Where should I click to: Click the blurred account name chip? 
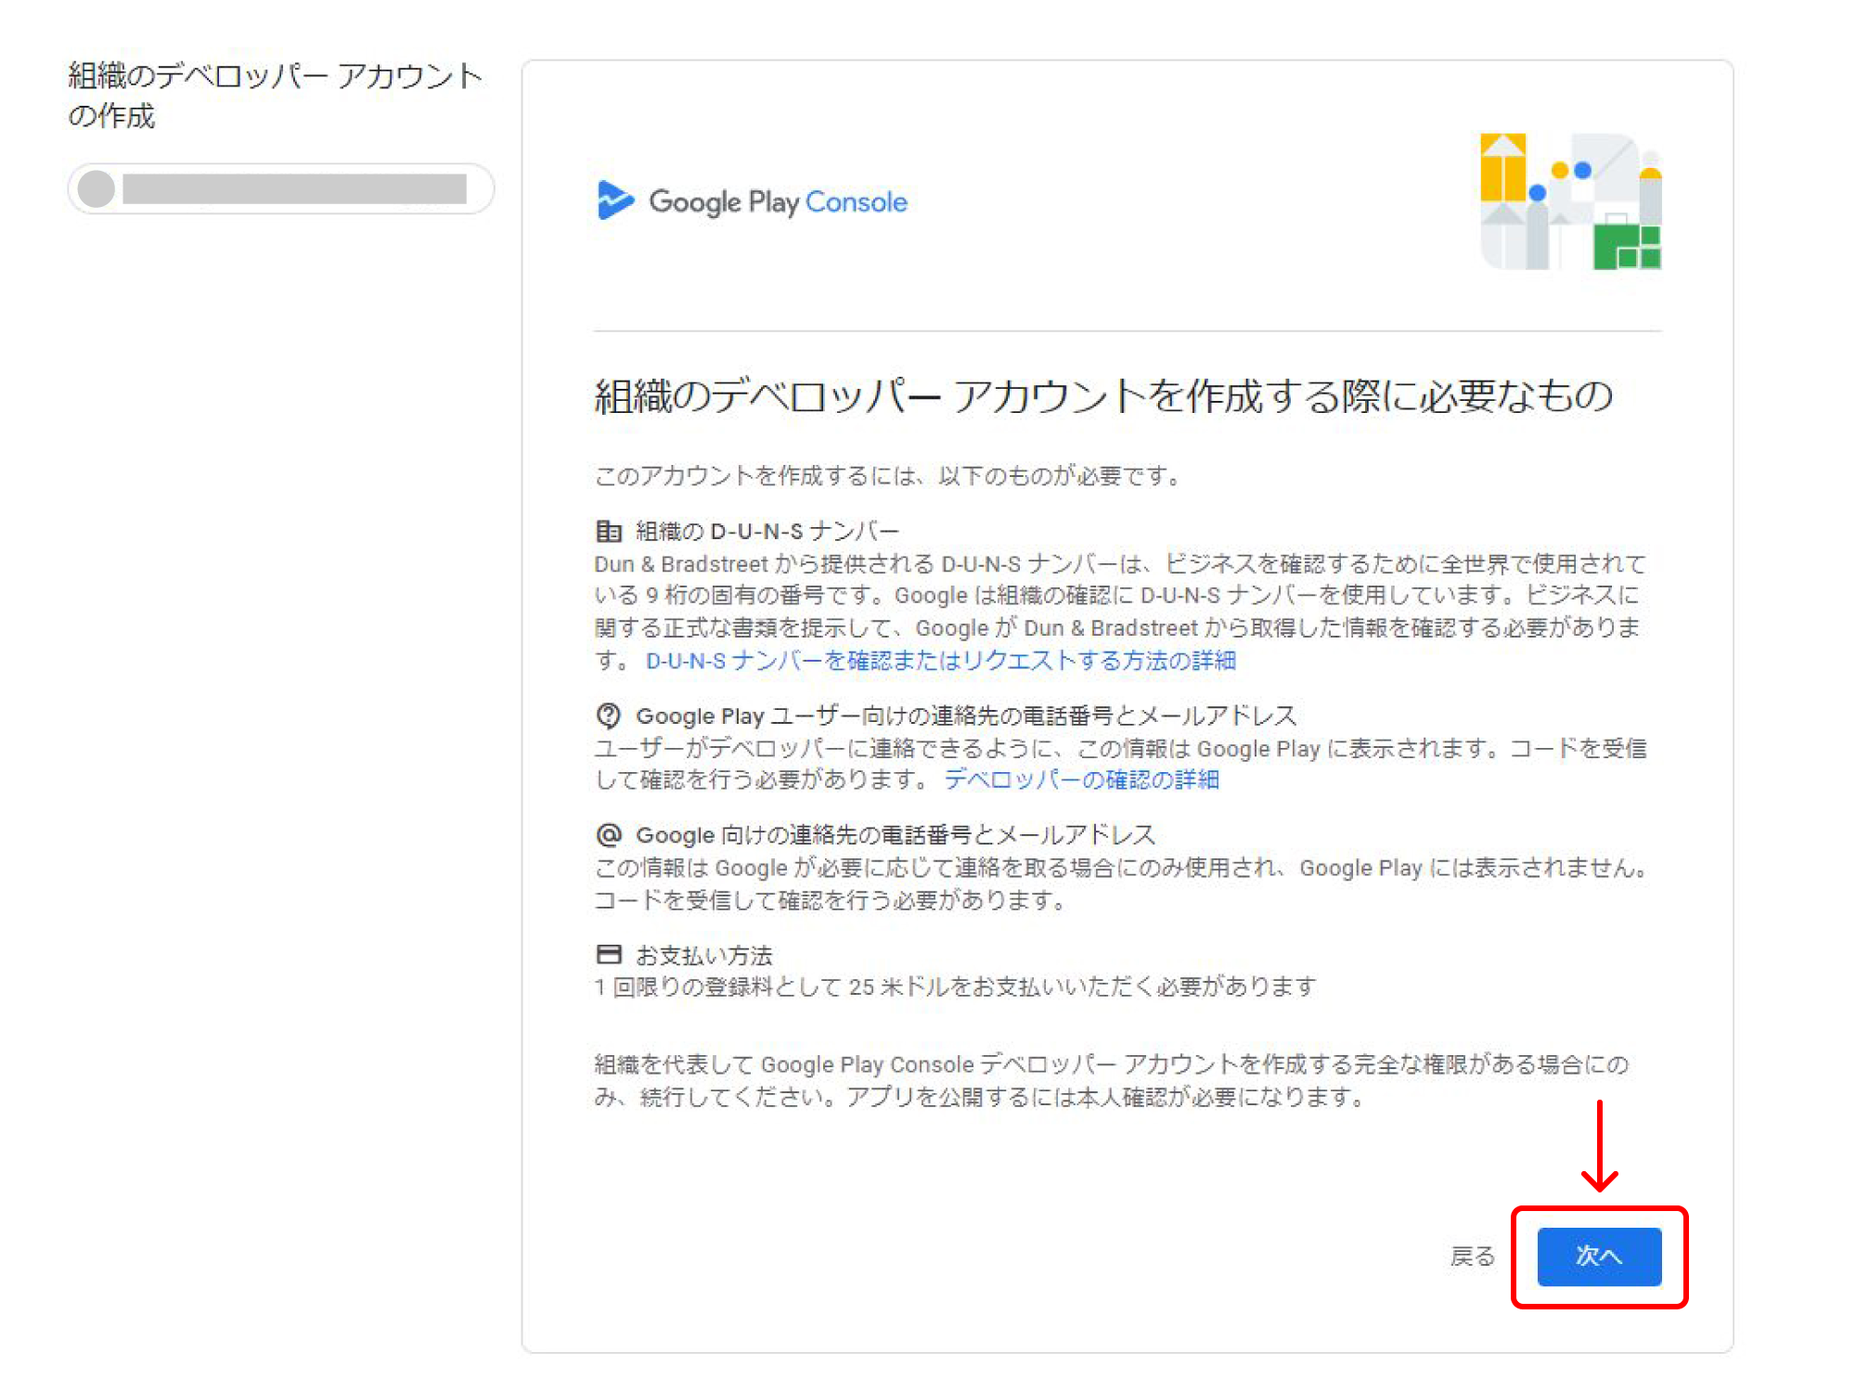(294, 189)
